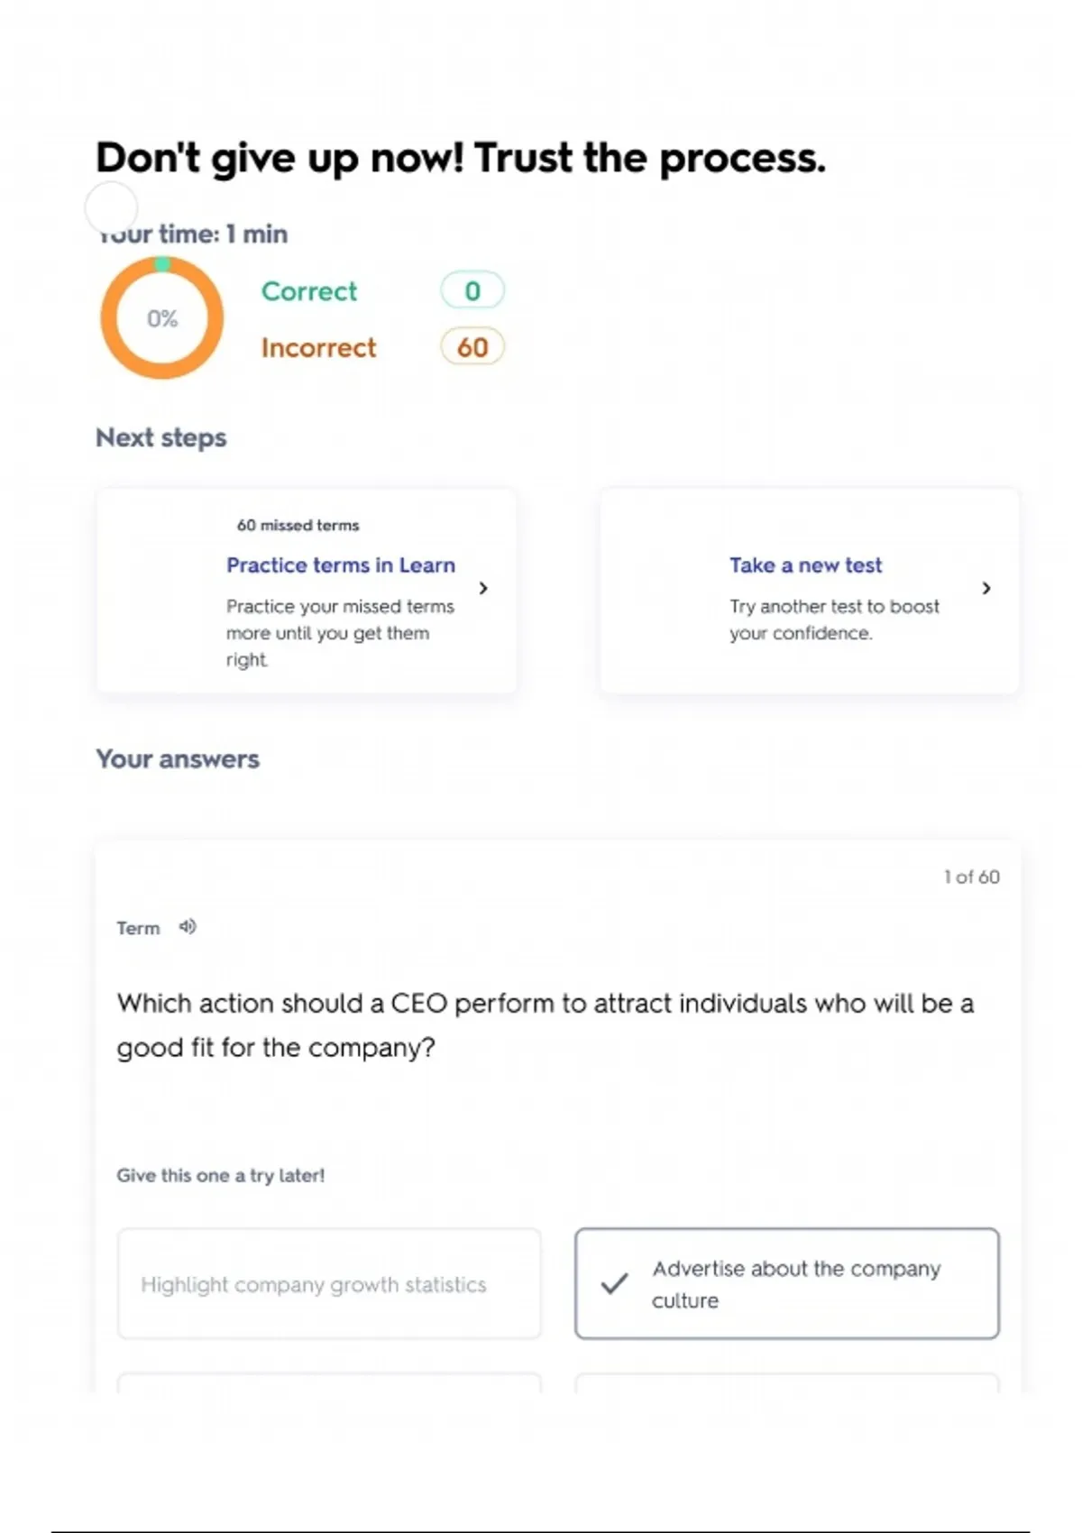Open the chevron arrow on the Practice terms card
This screenshot has width=1082, height=1533.
click(483, 588)
